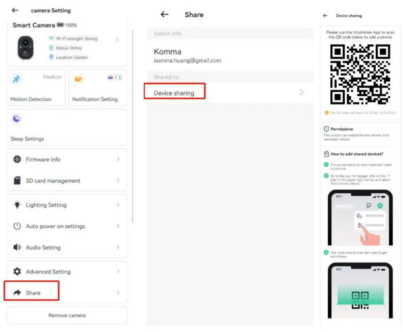The height and width of the screenshot is (332, 403).
Task: Tap the SD card management icon
Action: [x=17, y=181]
